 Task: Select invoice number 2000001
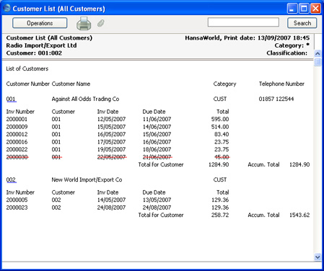17,119
